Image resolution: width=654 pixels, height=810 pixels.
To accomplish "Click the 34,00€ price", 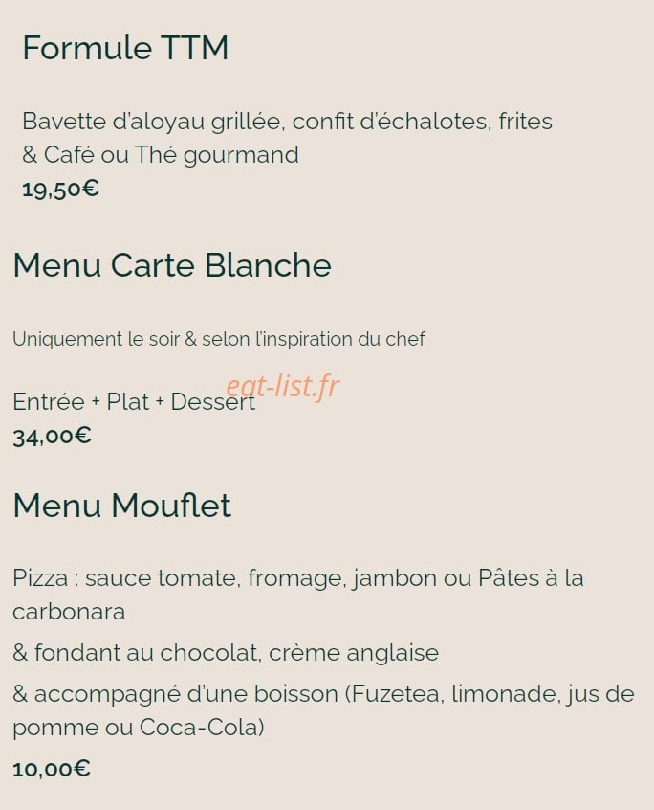I will (x=52, y=437).
